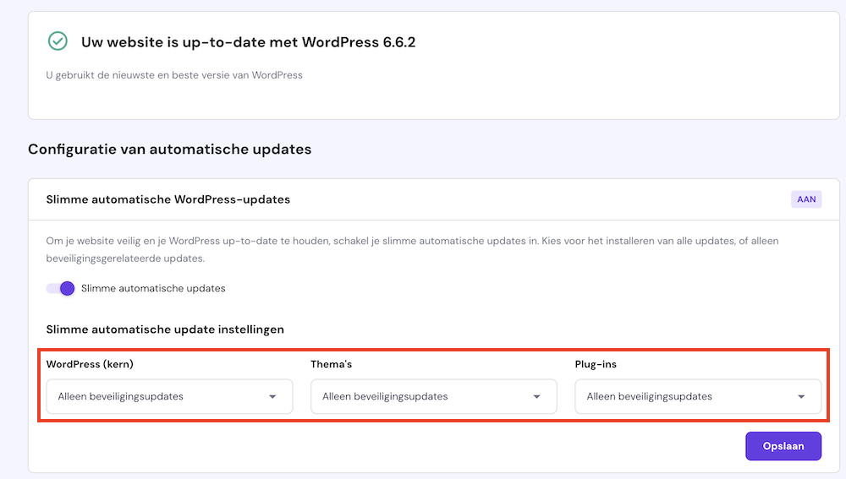Select the 'Slimme automatische WordPress-updates' panel header
Screen dimensions: 846x479
(168, 200)
